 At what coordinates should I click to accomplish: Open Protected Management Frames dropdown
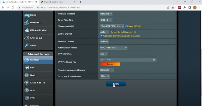pos(107,70)
